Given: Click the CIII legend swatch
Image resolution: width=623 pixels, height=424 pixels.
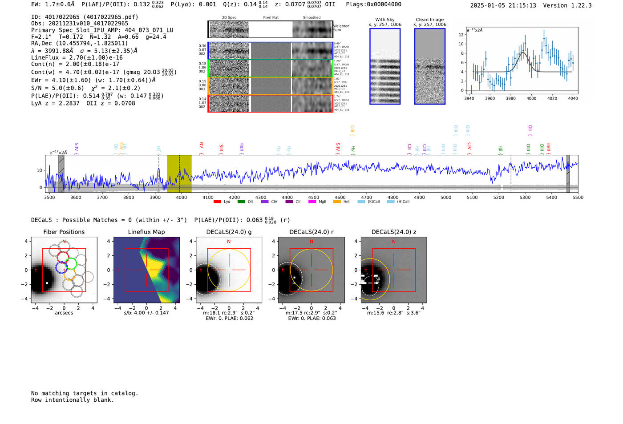Looking at the screenshot, I should pyautogui.click(x=289, y=202).
